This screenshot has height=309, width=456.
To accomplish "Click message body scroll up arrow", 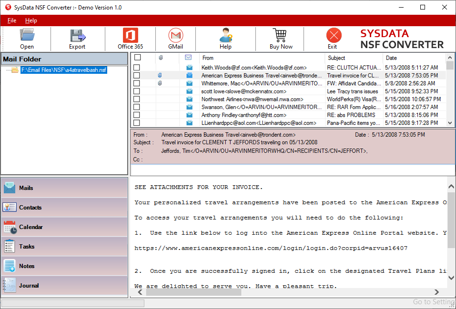I will tap(451, 186).
